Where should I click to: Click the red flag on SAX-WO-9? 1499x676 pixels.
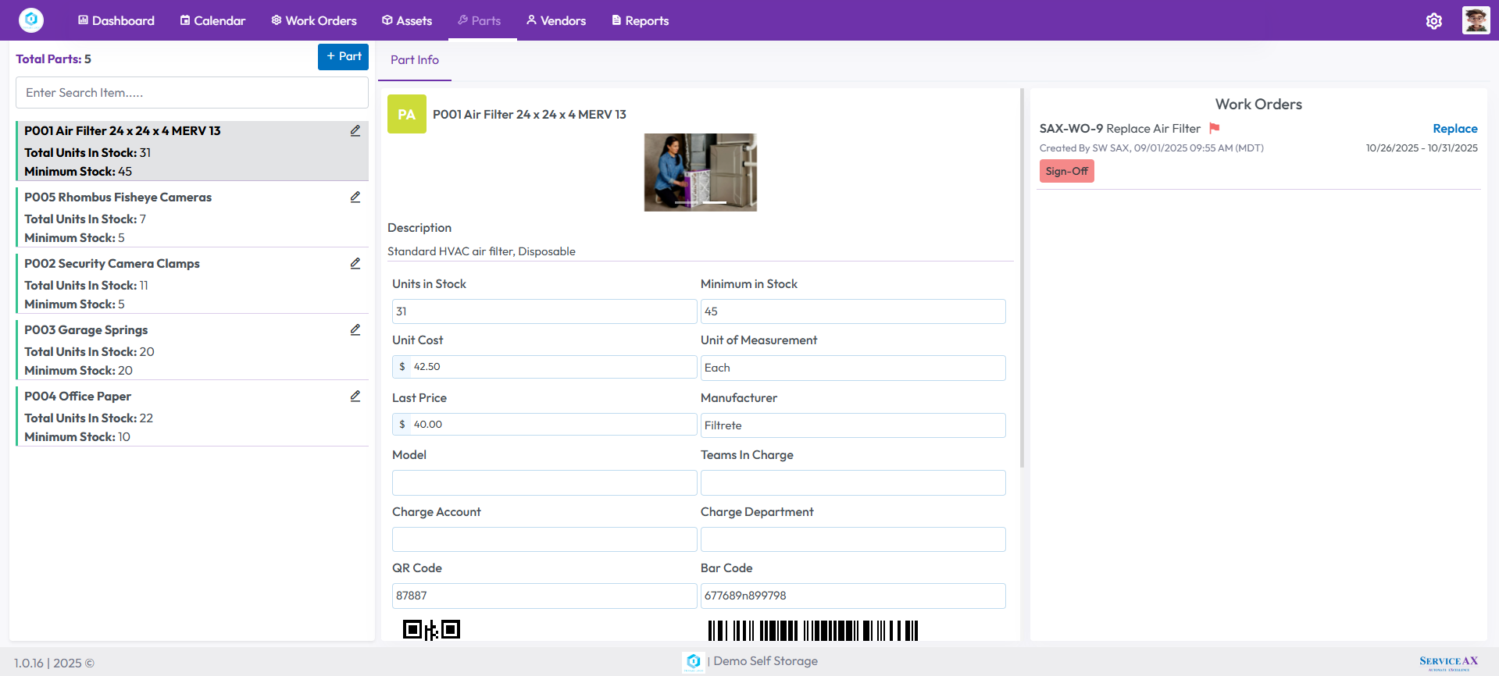[x=1215, y=128]
